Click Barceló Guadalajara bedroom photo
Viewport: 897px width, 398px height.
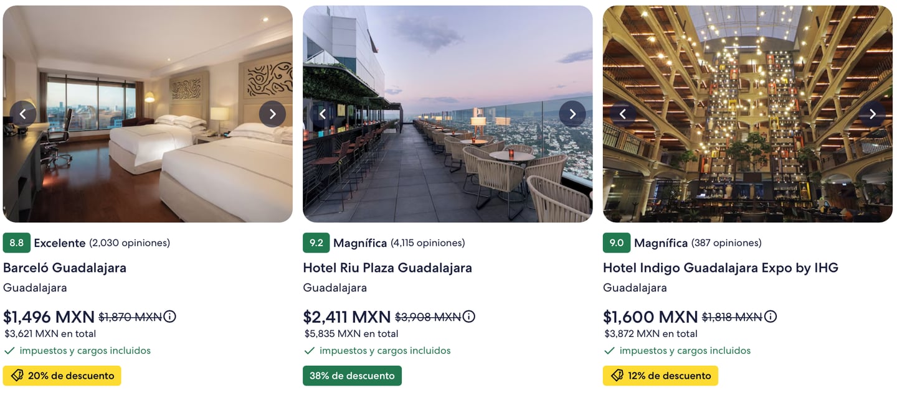pyautogui.click(x=148, y=168)
